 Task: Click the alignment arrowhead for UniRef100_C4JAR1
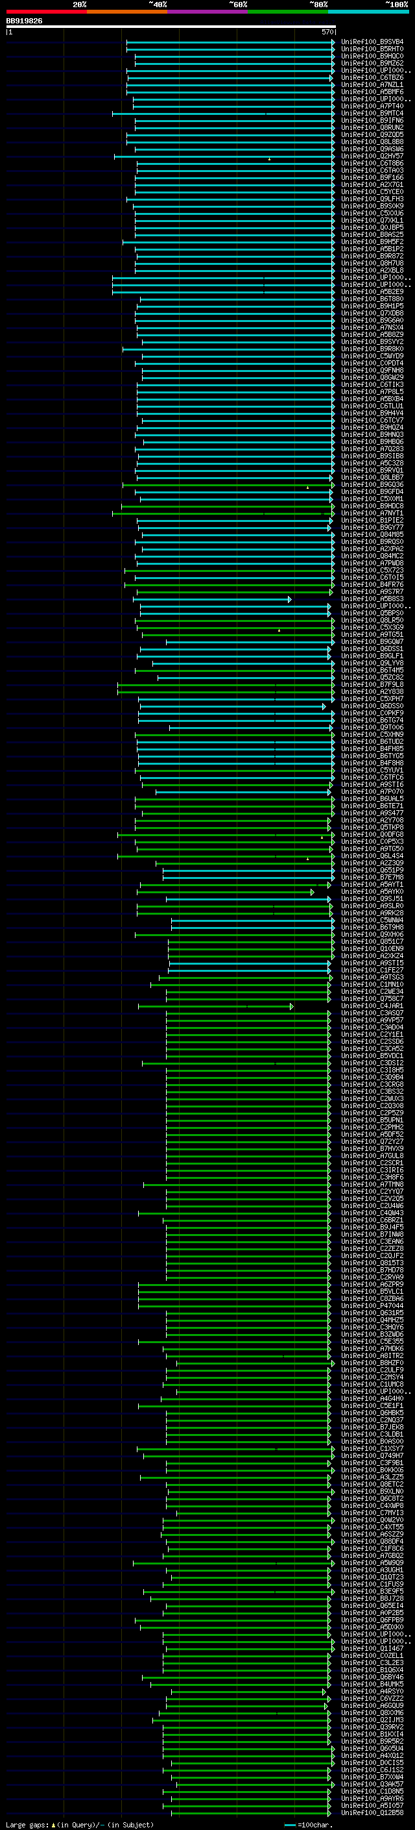pyautogui.click(x=292, y=1007)
